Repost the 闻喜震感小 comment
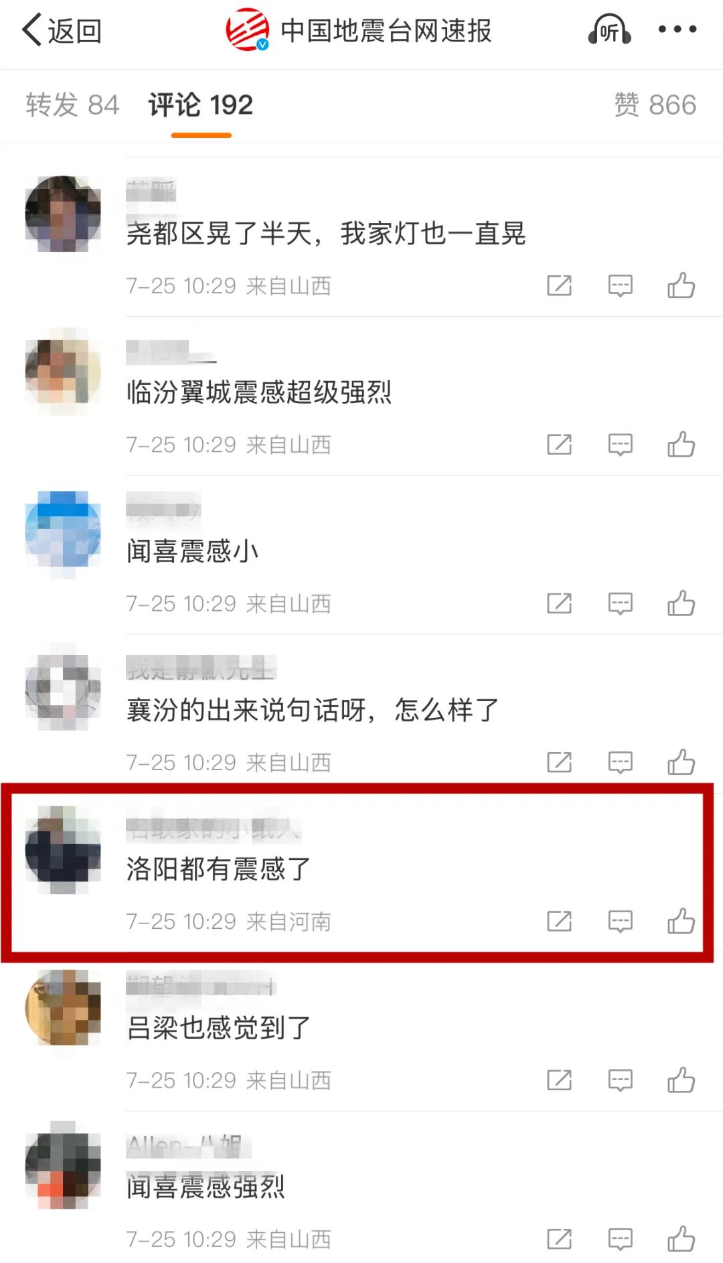The width and height of the screenshot is (723, 1263). click(x=559, y=603)
